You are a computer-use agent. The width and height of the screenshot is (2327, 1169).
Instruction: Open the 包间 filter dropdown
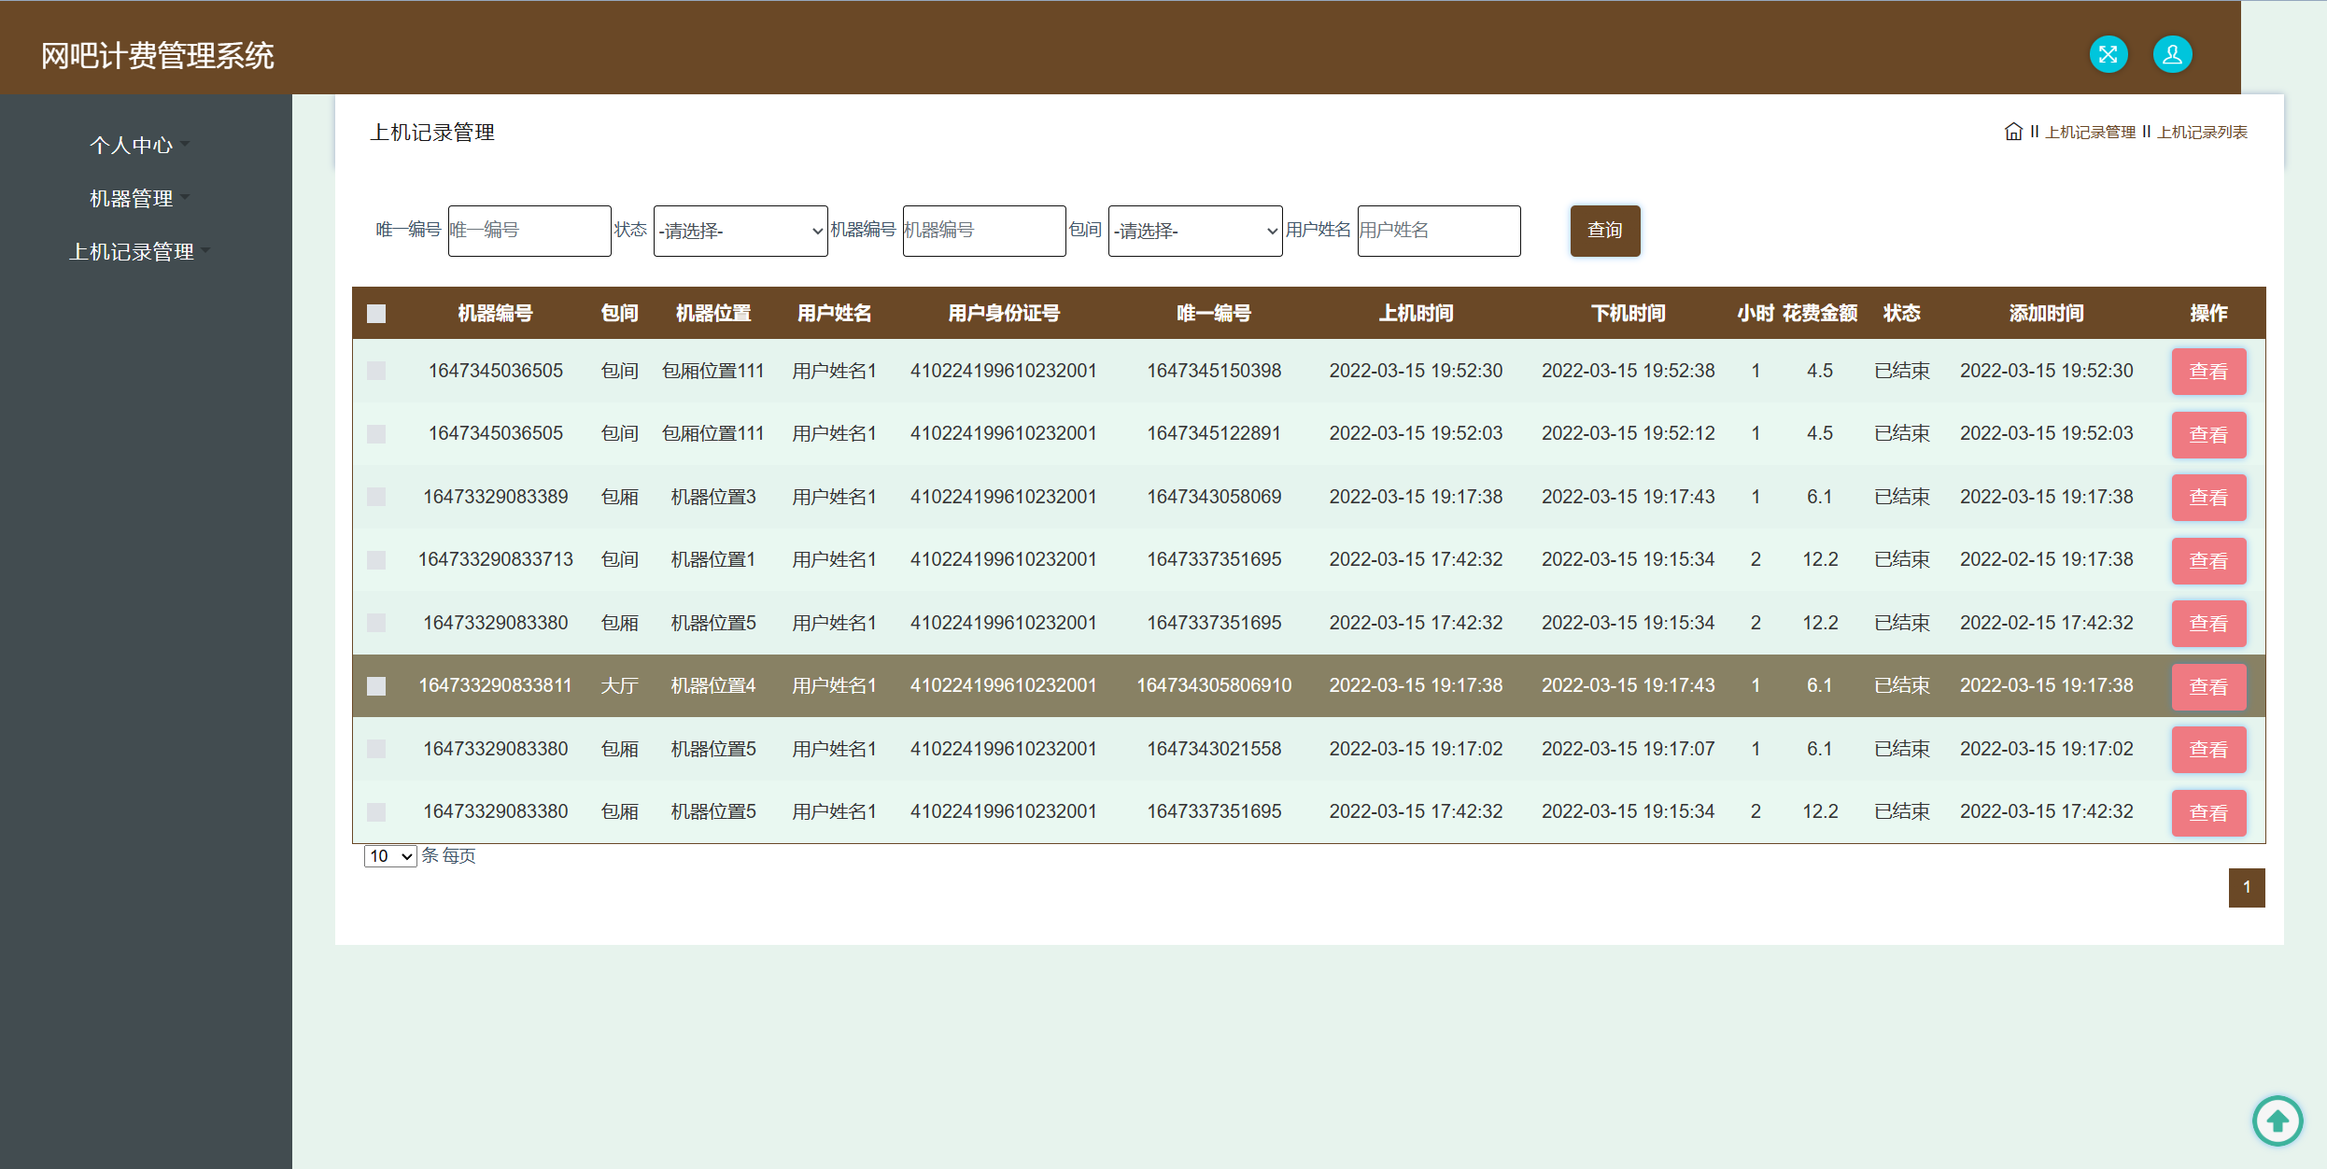click(x=1194, y=231)
